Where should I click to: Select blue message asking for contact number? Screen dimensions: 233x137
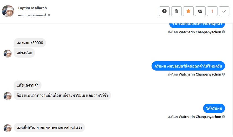click(x=188, y=66)
